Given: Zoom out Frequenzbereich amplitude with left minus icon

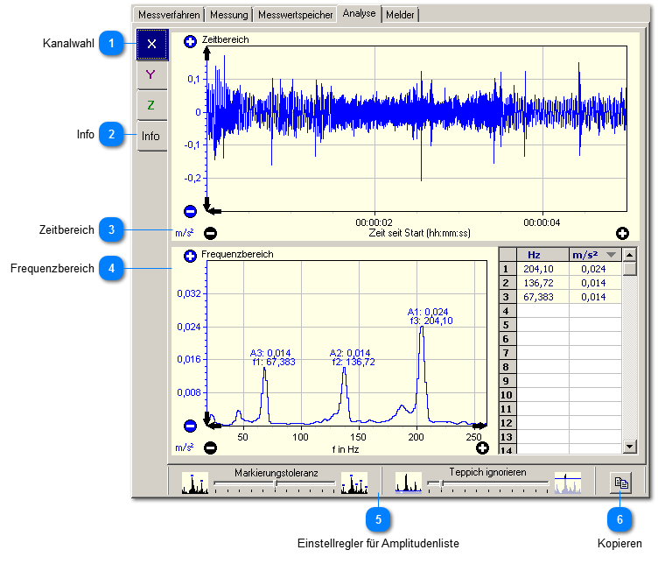Looking at the screenshot, I should coord(190,427).
